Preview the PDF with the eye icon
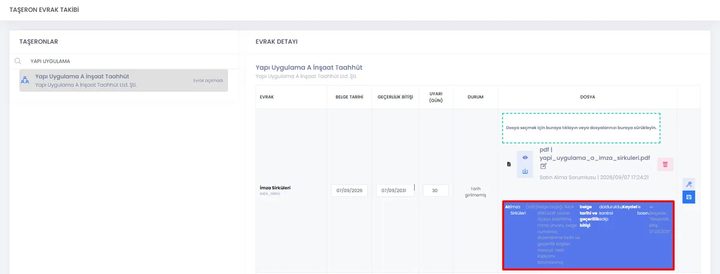Image resolution: width=720 pixels, height=274 pixels. (525, 157)
